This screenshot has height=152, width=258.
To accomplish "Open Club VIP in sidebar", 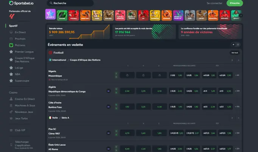I will point(20,130).
